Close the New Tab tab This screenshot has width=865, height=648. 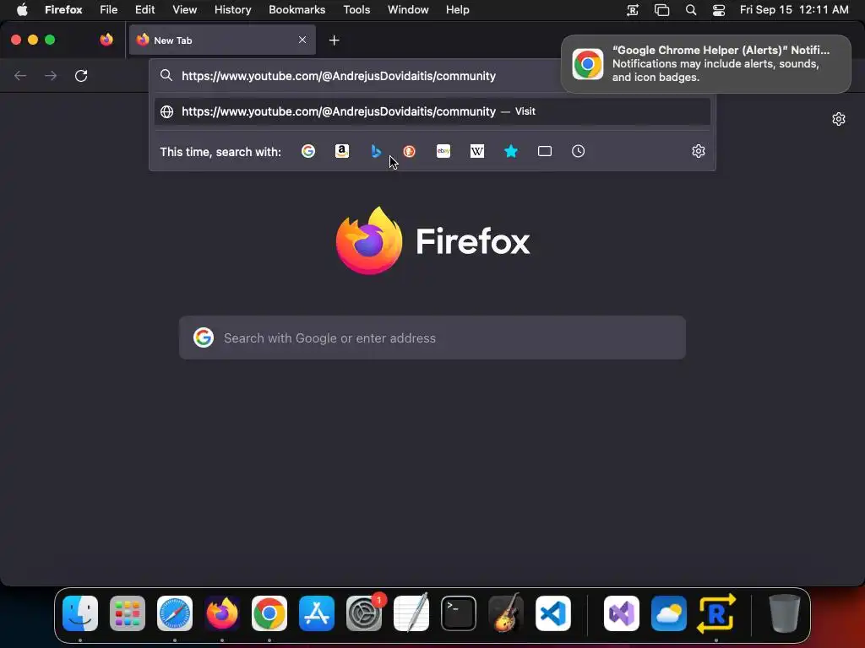[302, 40]
